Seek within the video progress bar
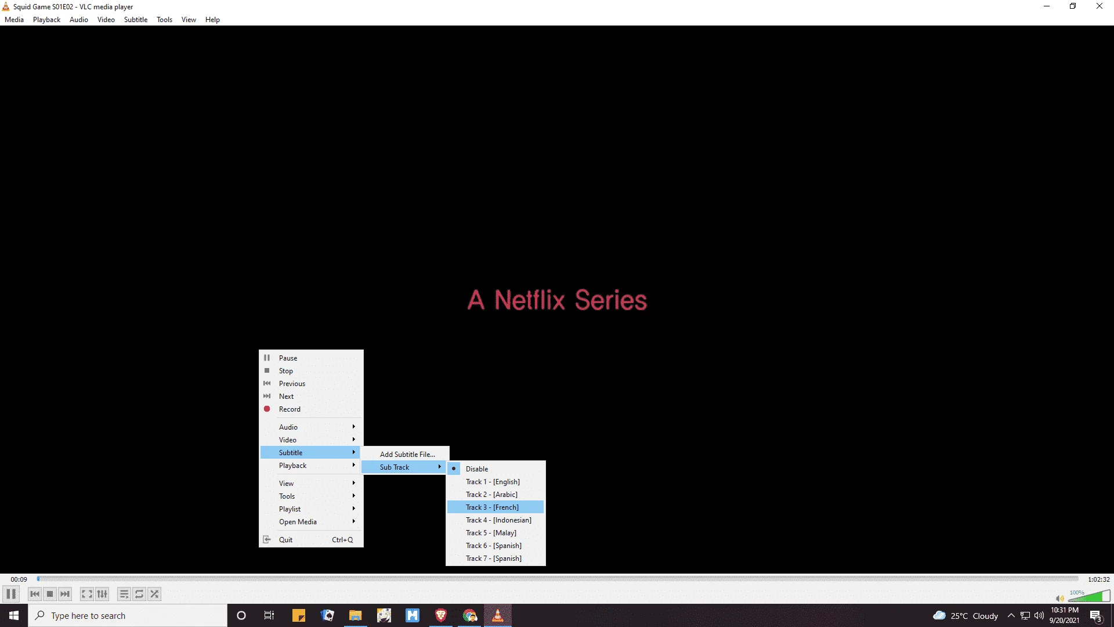This screenshot has width=1114, height=627. click(x=558, y=579)
